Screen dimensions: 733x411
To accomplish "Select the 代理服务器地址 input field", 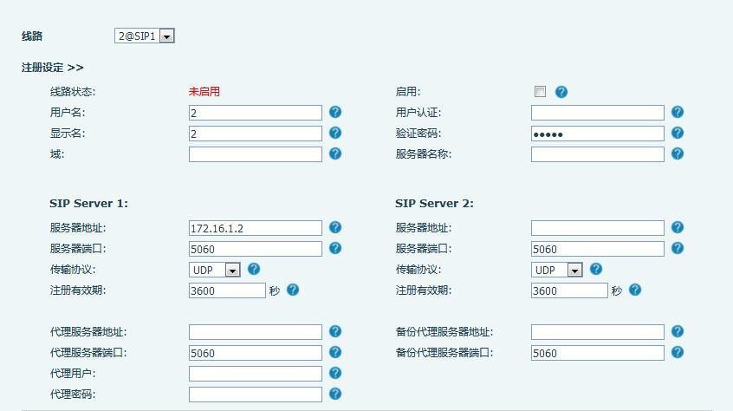I will click(255, 332).
